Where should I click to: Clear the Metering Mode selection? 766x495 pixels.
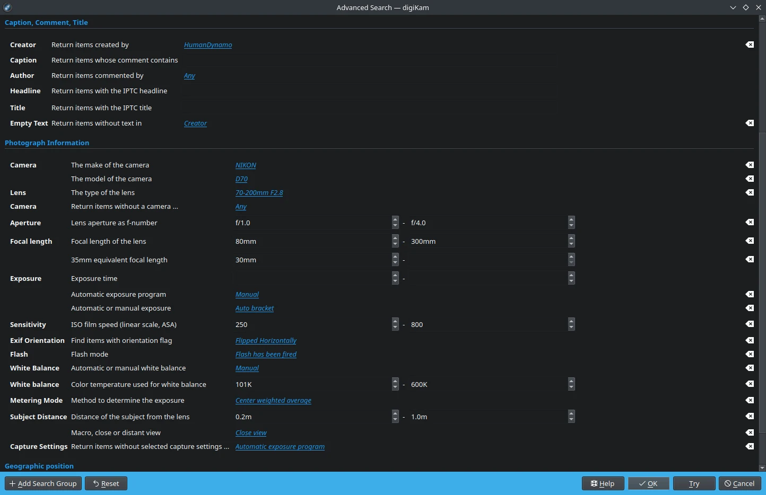[x=749, y=400]
